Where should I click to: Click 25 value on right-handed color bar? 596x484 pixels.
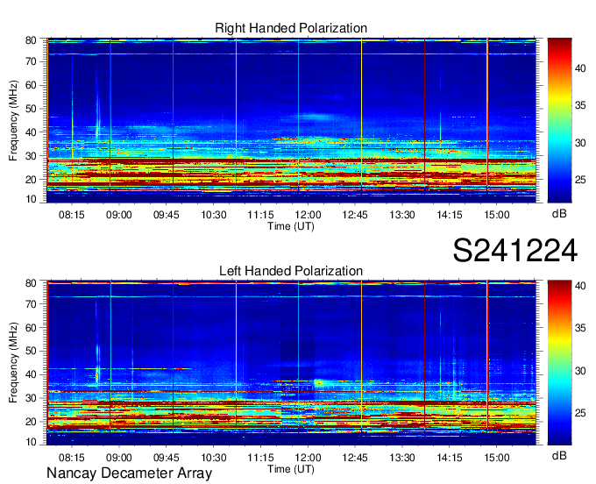580,180
